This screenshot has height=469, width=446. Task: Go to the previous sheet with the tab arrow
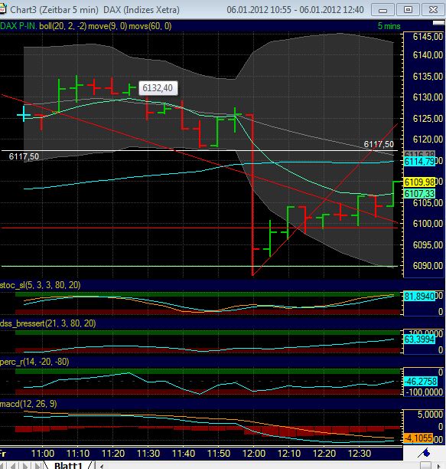click(x=13, y=466)
